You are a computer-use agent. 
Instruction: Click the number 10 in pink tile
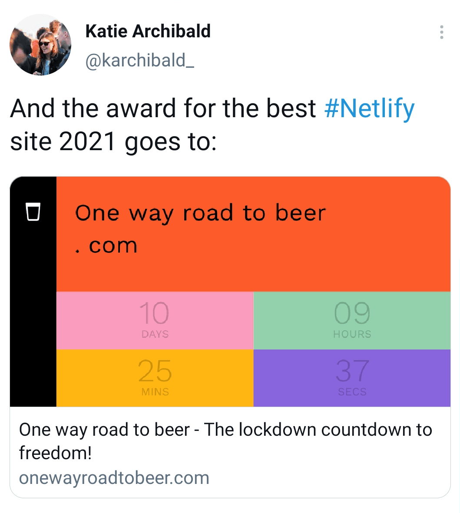click(154, 314)
